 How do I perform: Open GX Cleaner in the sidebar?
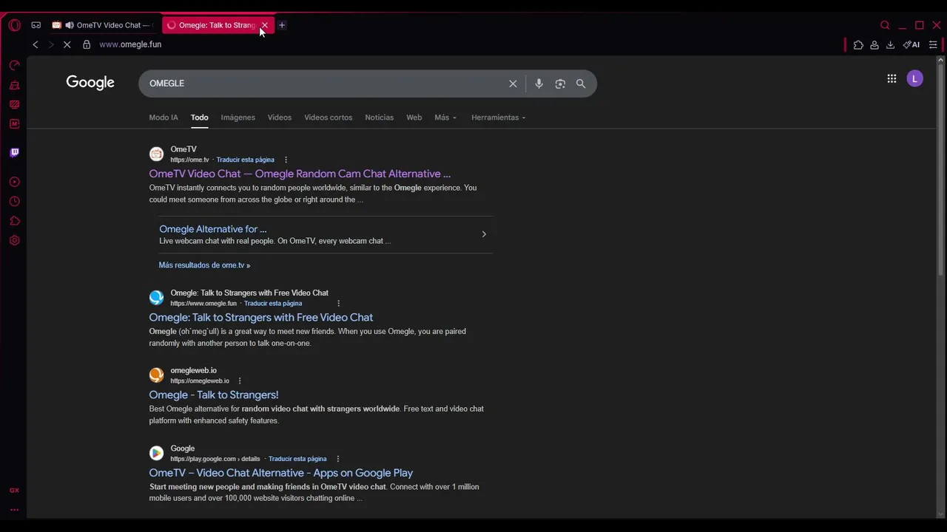pyautogui.click(x=14, y=86)
